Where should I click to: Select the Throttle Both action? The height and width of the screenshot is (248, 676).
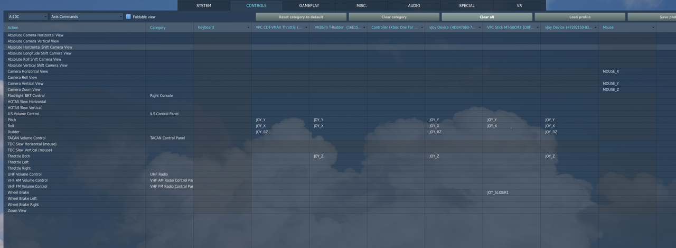click(18, 156)
